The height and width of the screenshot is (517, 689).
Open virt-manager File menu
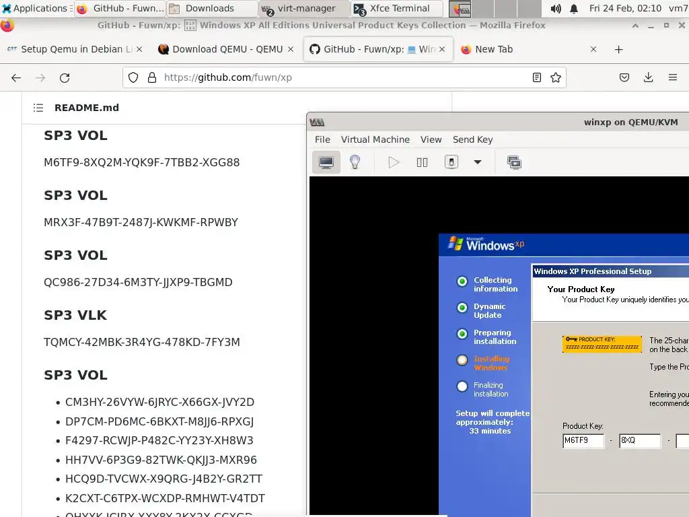(322, 140)
